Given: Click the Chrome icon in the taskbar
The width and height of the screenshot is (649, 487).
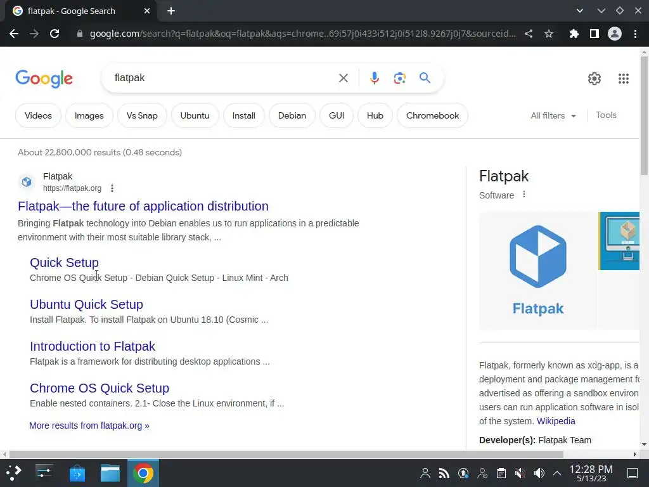Looking at the screenshot, I should 143,473.
